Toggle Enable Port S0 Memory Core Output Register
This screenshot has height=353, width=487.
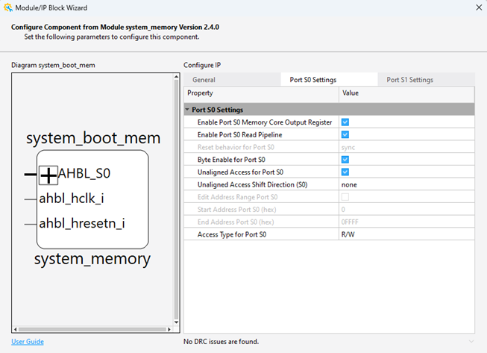(x=345, y=122)
